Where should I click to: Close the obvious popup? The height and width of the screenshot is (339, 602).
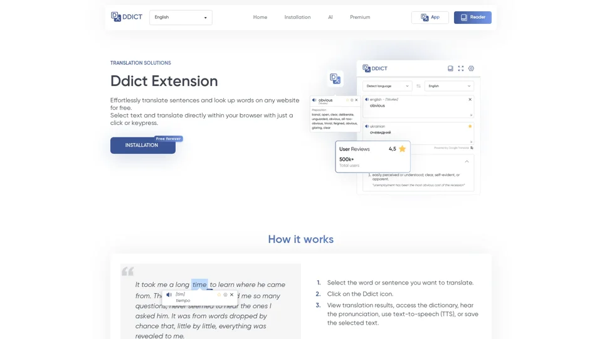tap(356, 100)
